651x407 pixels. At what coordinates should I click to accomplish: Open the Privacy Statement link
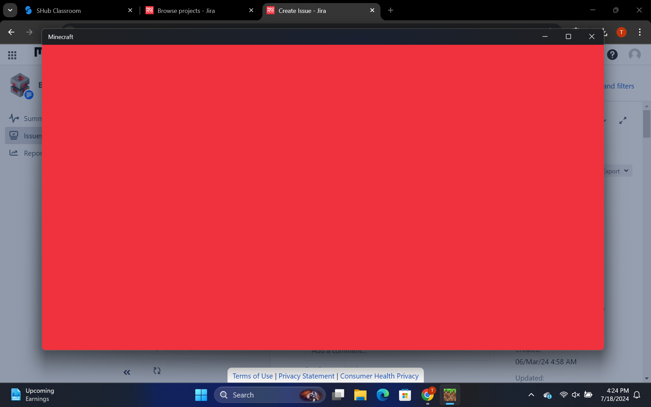pyautogui.click(x=306, y=376)
